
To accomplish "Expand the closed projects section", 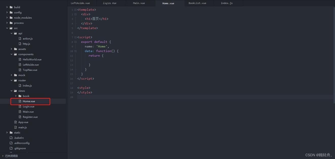I will [x=3, y=156].
